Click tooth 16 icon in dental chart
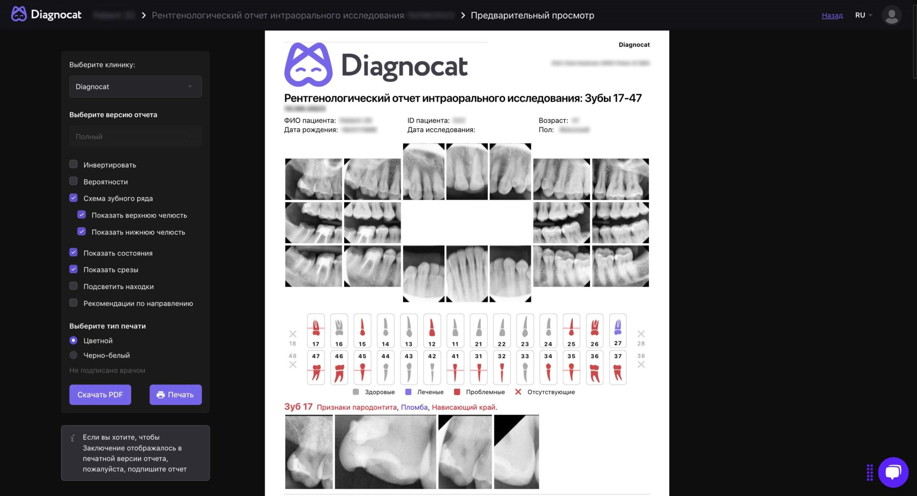The image size is (917, 496). (x=339, y=330)
